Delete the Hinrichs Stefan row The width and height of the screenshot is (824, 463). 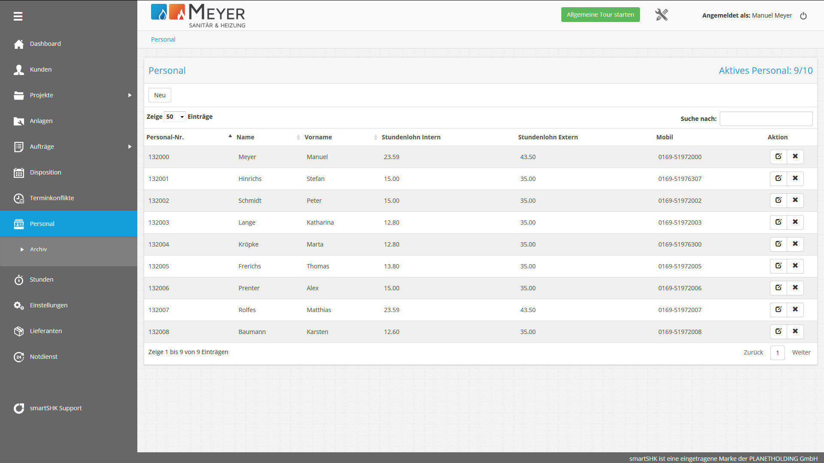[x=795, y=178]
